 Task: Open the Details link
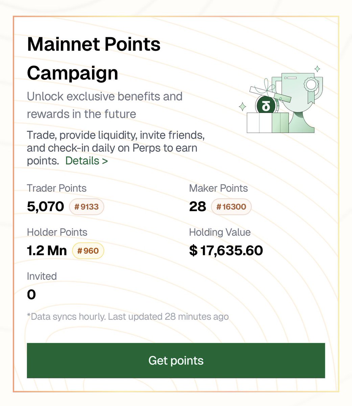87,161
